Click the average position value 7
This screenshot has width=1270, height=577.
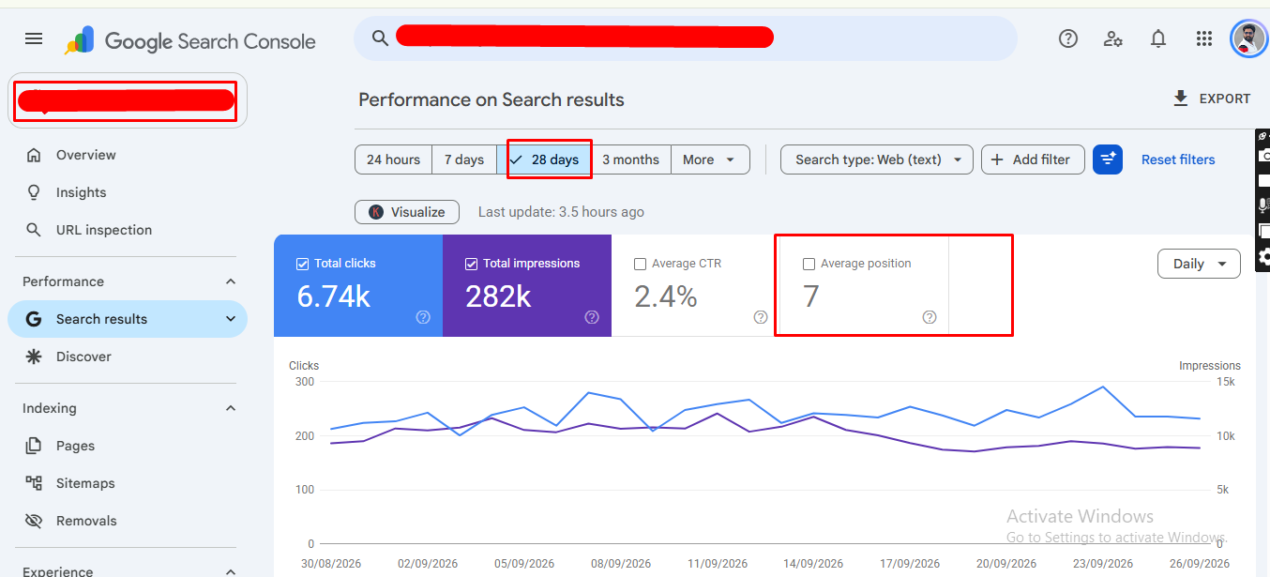811,296
